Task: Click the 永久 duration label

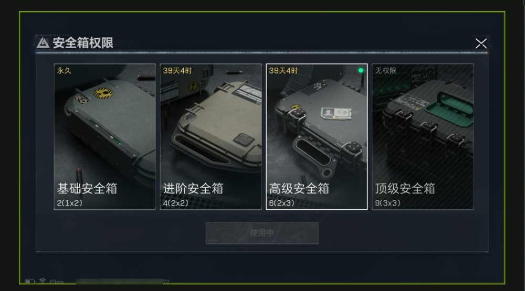Action: click(x=64, y=71)
